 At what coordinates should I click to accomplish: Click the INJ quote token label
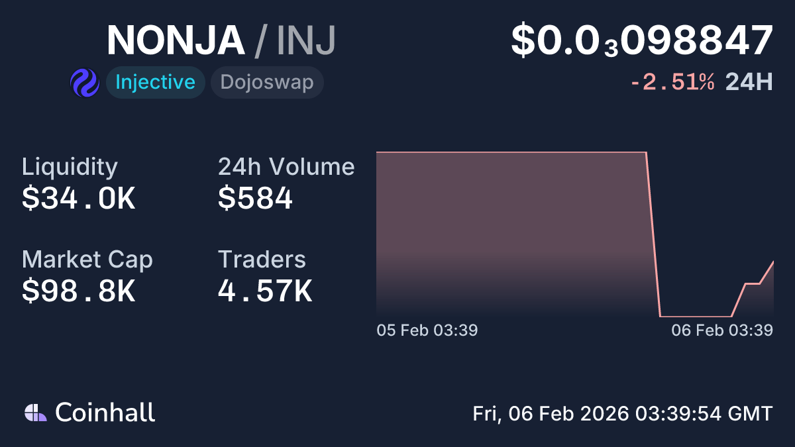306,40
